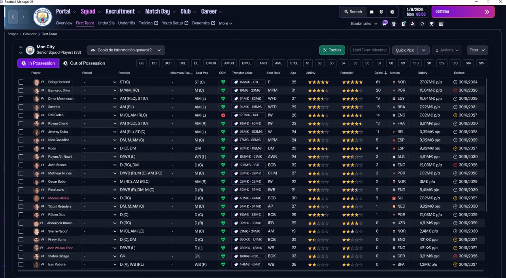Click the world globe icon in top bar
Viewport: 506px width, 278px height.
tap(381, 12)
